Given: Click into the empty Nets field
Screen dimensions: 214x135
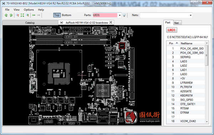Looking at the screenshot, I should click(x=164, y=15).
